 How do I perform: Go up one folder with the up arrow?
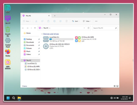(35, 28)
